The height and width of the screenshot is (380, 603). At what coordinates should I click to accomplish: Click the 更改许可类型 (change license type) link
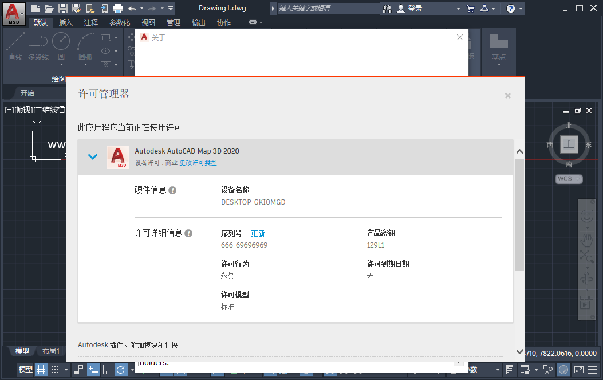198,163
